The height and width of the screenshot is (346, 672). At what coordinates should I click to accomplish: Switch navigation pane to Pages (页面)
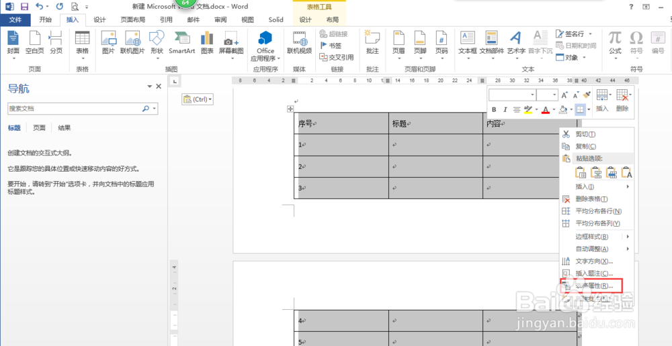point(40,127)
